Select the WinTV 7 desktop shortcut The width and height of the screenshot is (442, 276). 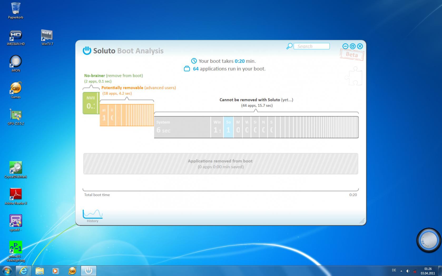pos(47,38)
